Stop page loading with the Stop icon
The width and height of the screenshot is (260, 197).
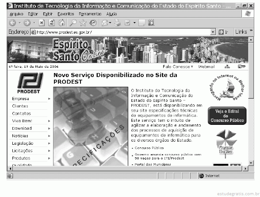(42, 23)
